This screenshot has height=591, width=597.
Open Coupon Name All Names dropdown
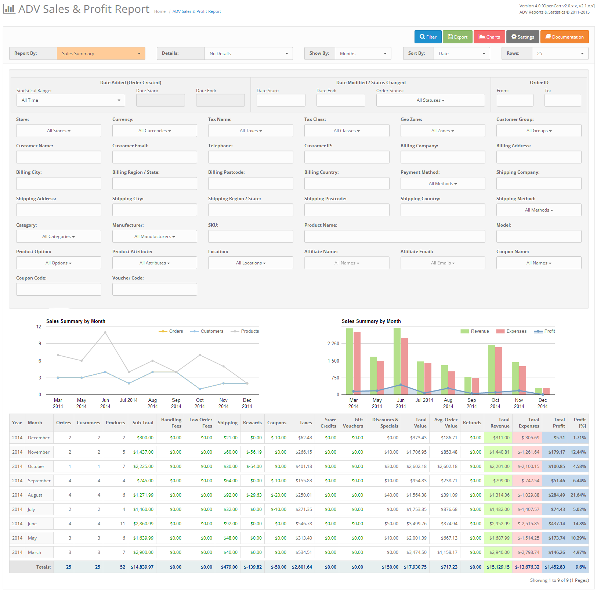pyautogui.click(x=539, y=263)
